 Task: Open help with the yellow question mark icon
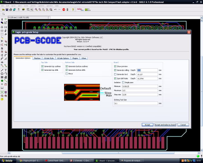click(73, 10)
